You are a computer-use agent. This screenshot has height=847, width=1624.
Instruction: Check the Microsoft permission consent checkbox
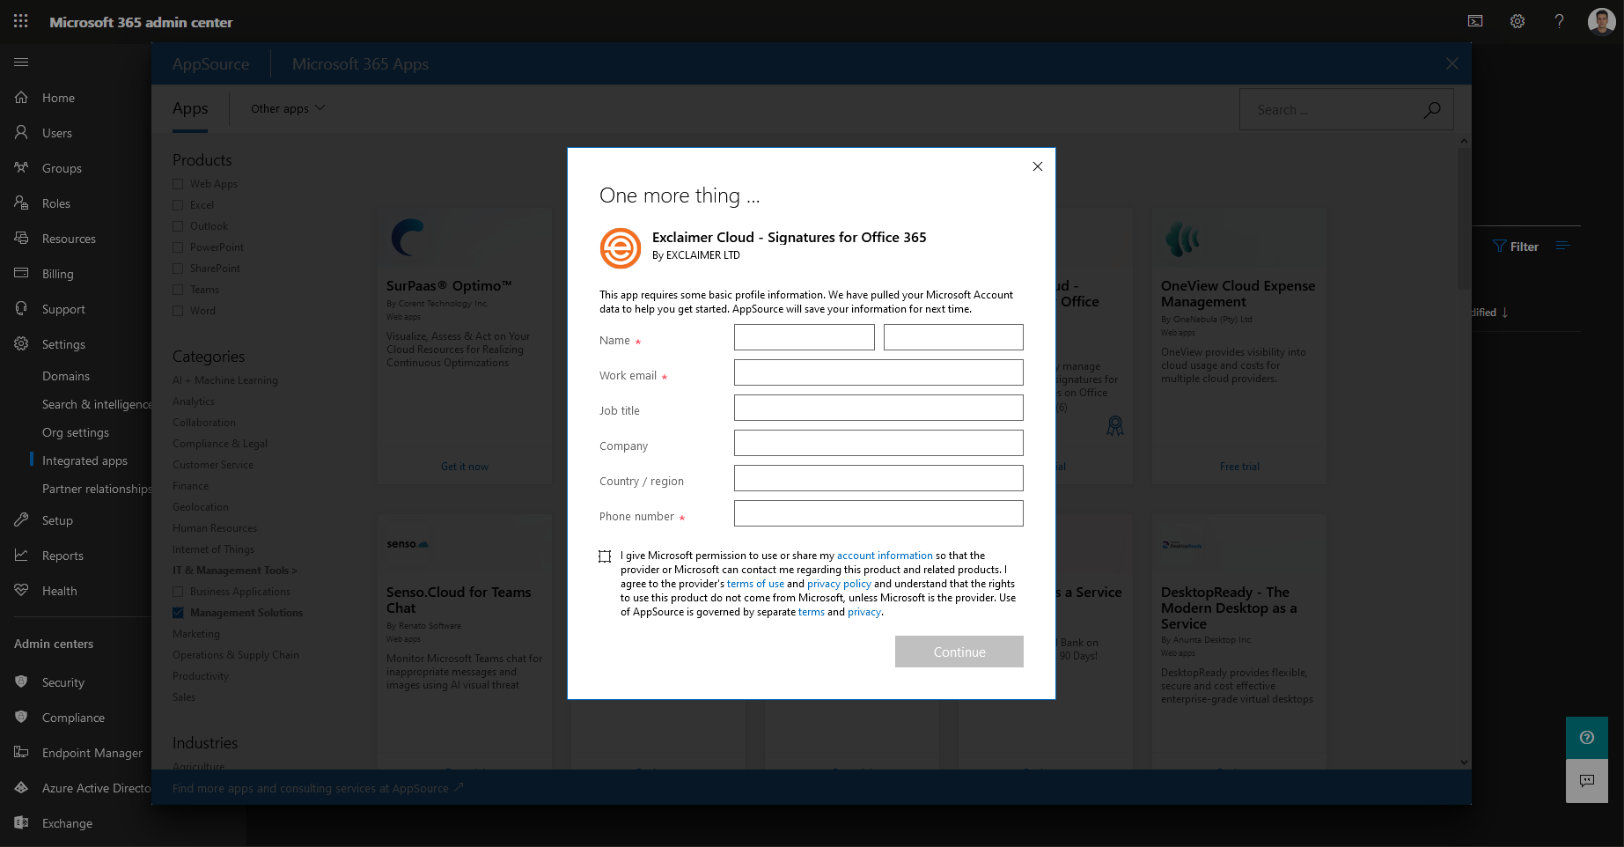(x=605, y=556)
